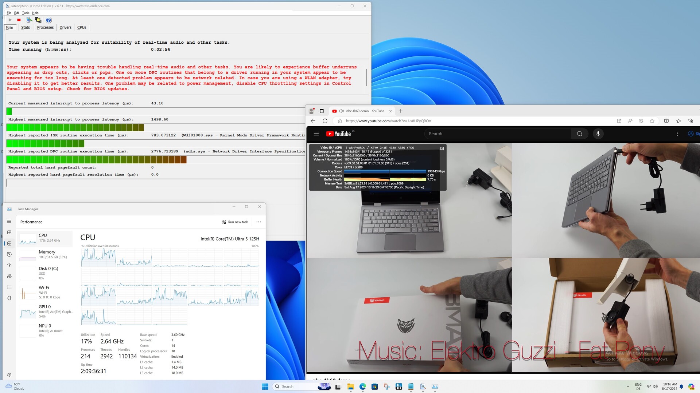Select the CPU performance item
Image resolution: width=700 pixels, height=393 pixels.
click(45, 238)
